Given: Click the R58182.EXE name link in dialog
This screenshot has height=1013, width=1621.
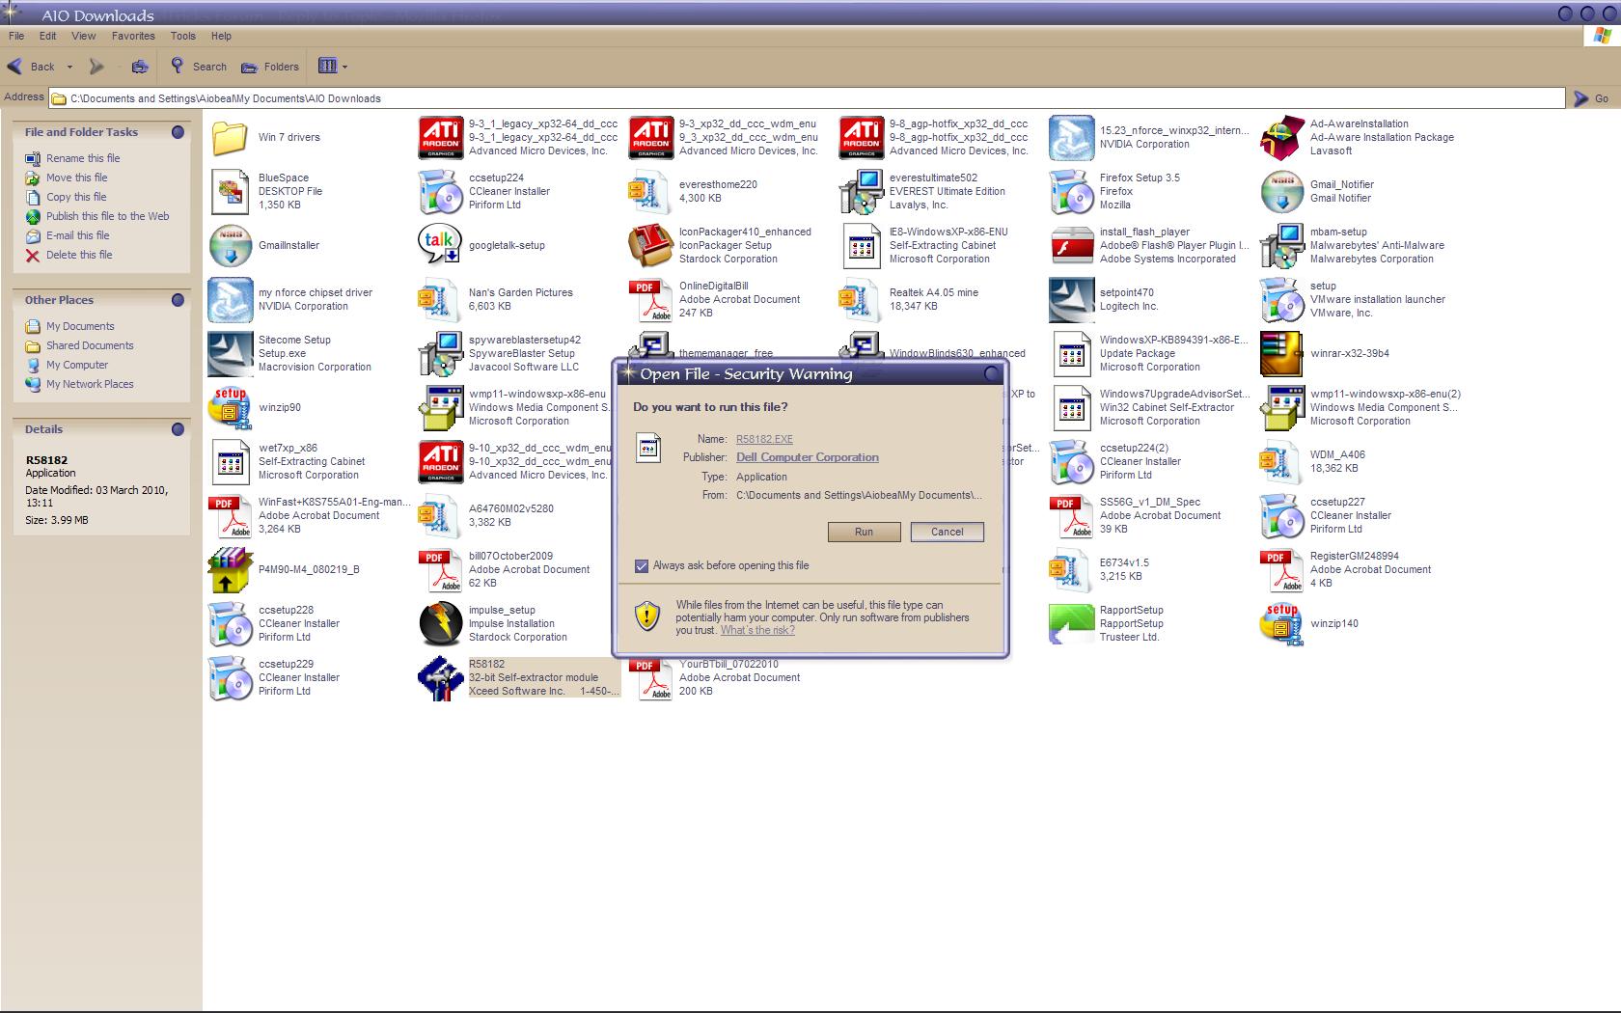Looking at the screenshot, I should click(x=764, y=439).
